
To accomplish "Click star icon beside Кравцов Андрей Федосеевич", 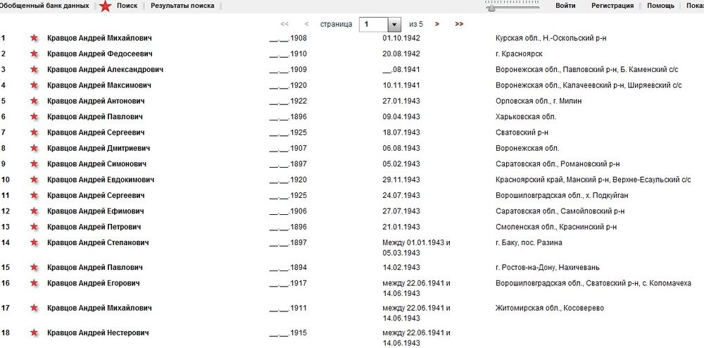I will pyautogui.click(x=33, y=54).
